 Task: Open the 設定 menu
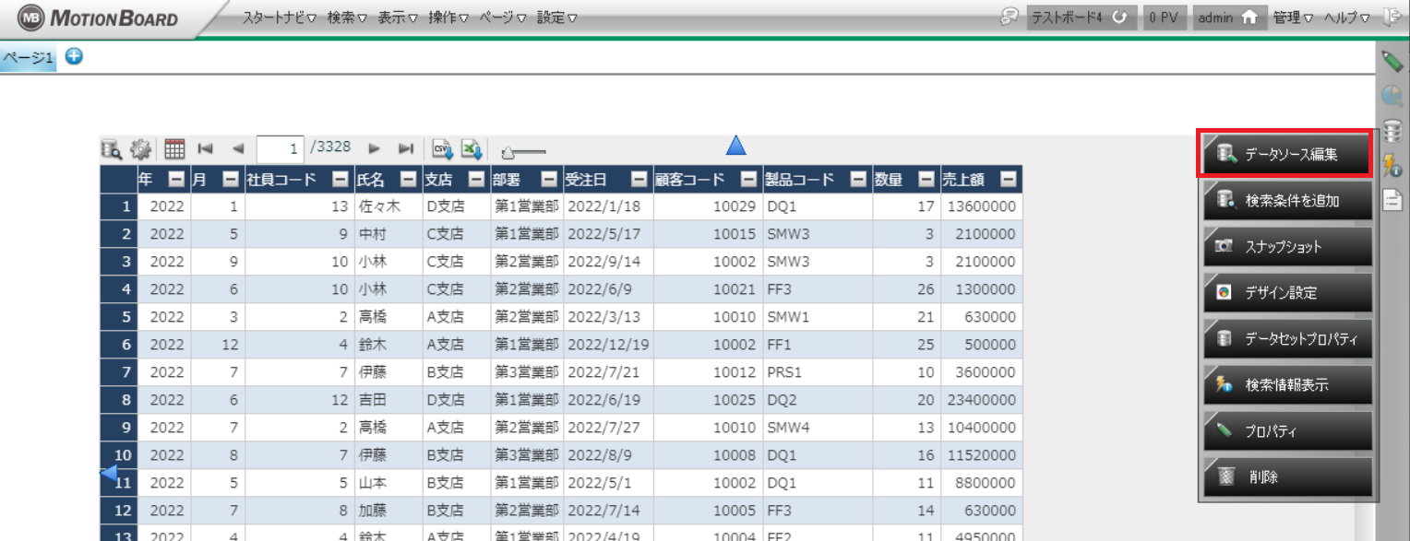557,18
